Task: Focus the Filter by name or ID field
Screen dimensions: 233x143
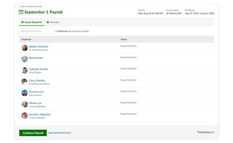Action: (36, 31)
